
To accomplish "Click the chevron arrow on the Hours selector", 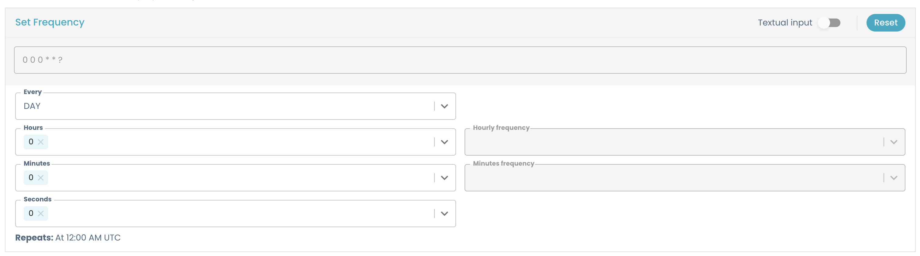I will pyautogui.click(x=444, y=142).
